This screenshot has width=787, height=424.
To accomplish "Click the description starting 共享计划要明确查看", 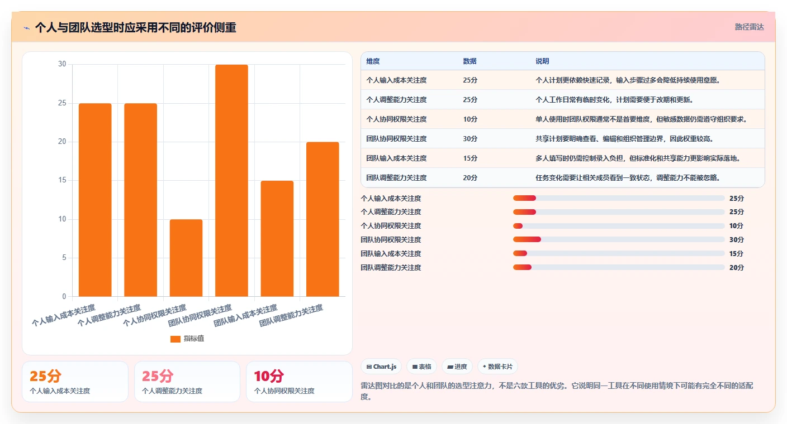I will 624,138.
